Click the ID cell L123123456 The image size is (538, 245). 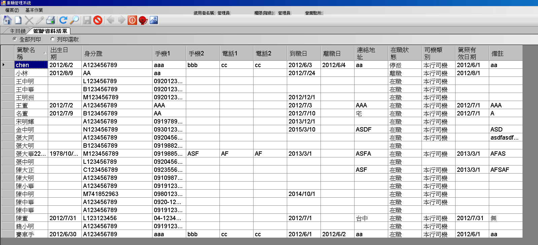coord(117,218)
